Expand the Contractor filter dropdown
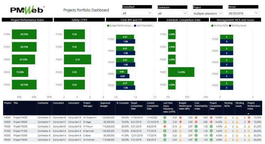This screenshot has height=144, width=265. 172,13
